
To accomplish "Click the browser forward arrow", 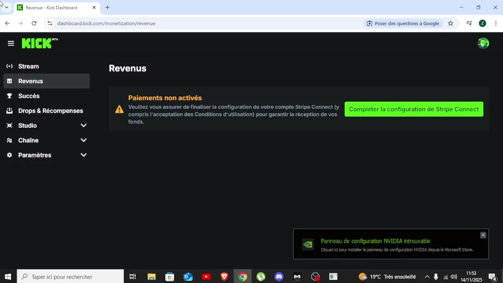I will (x=20, y=24).
